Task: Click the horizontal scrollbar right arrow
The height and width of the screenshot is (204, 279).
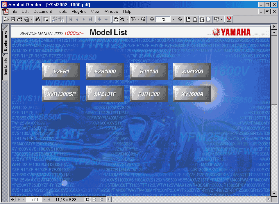Action: point(269,199)
